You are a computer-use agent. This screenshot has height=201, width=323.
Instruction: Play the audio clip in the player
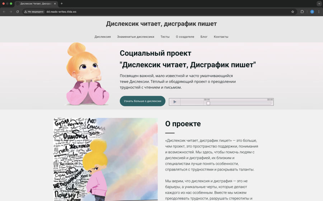pyautogui.click(x=175, y=102)
